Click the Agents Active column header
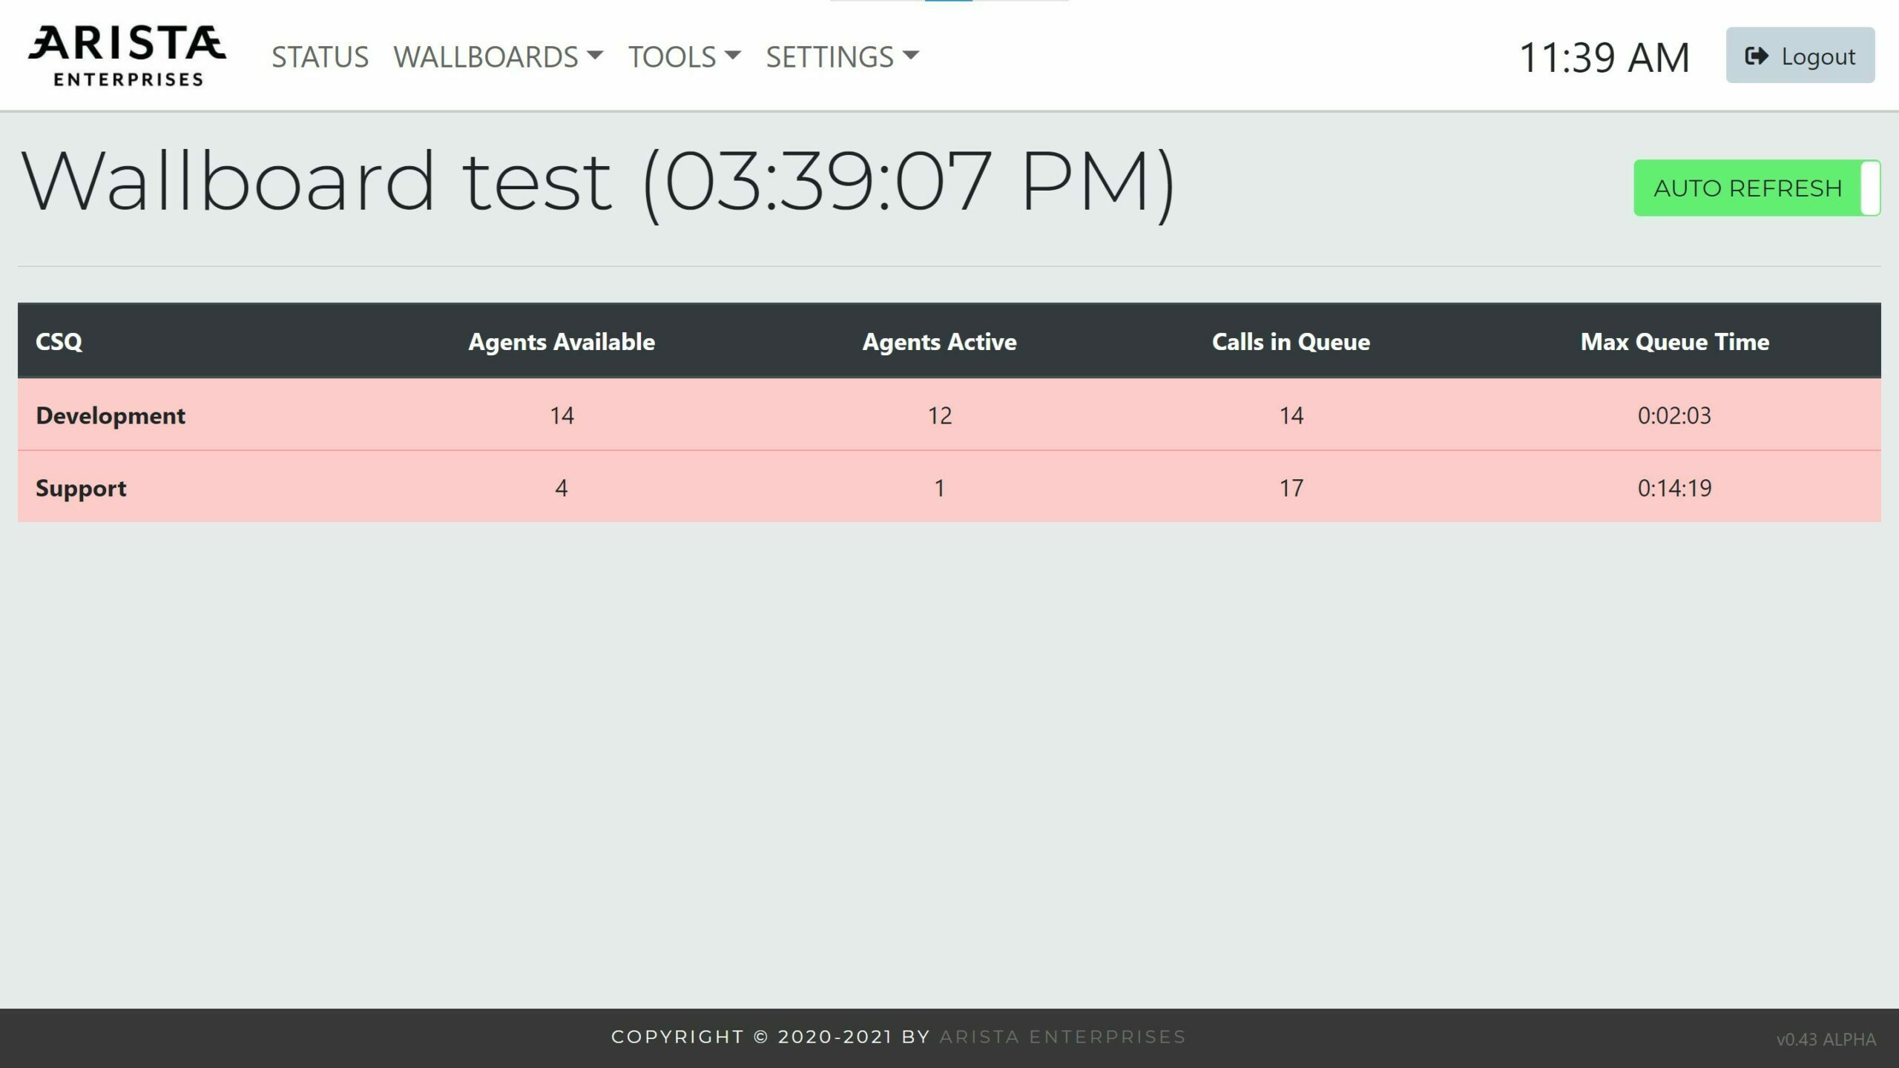Image resolution: width=1899 pixels, height=1068 pixels. [939, 341]
